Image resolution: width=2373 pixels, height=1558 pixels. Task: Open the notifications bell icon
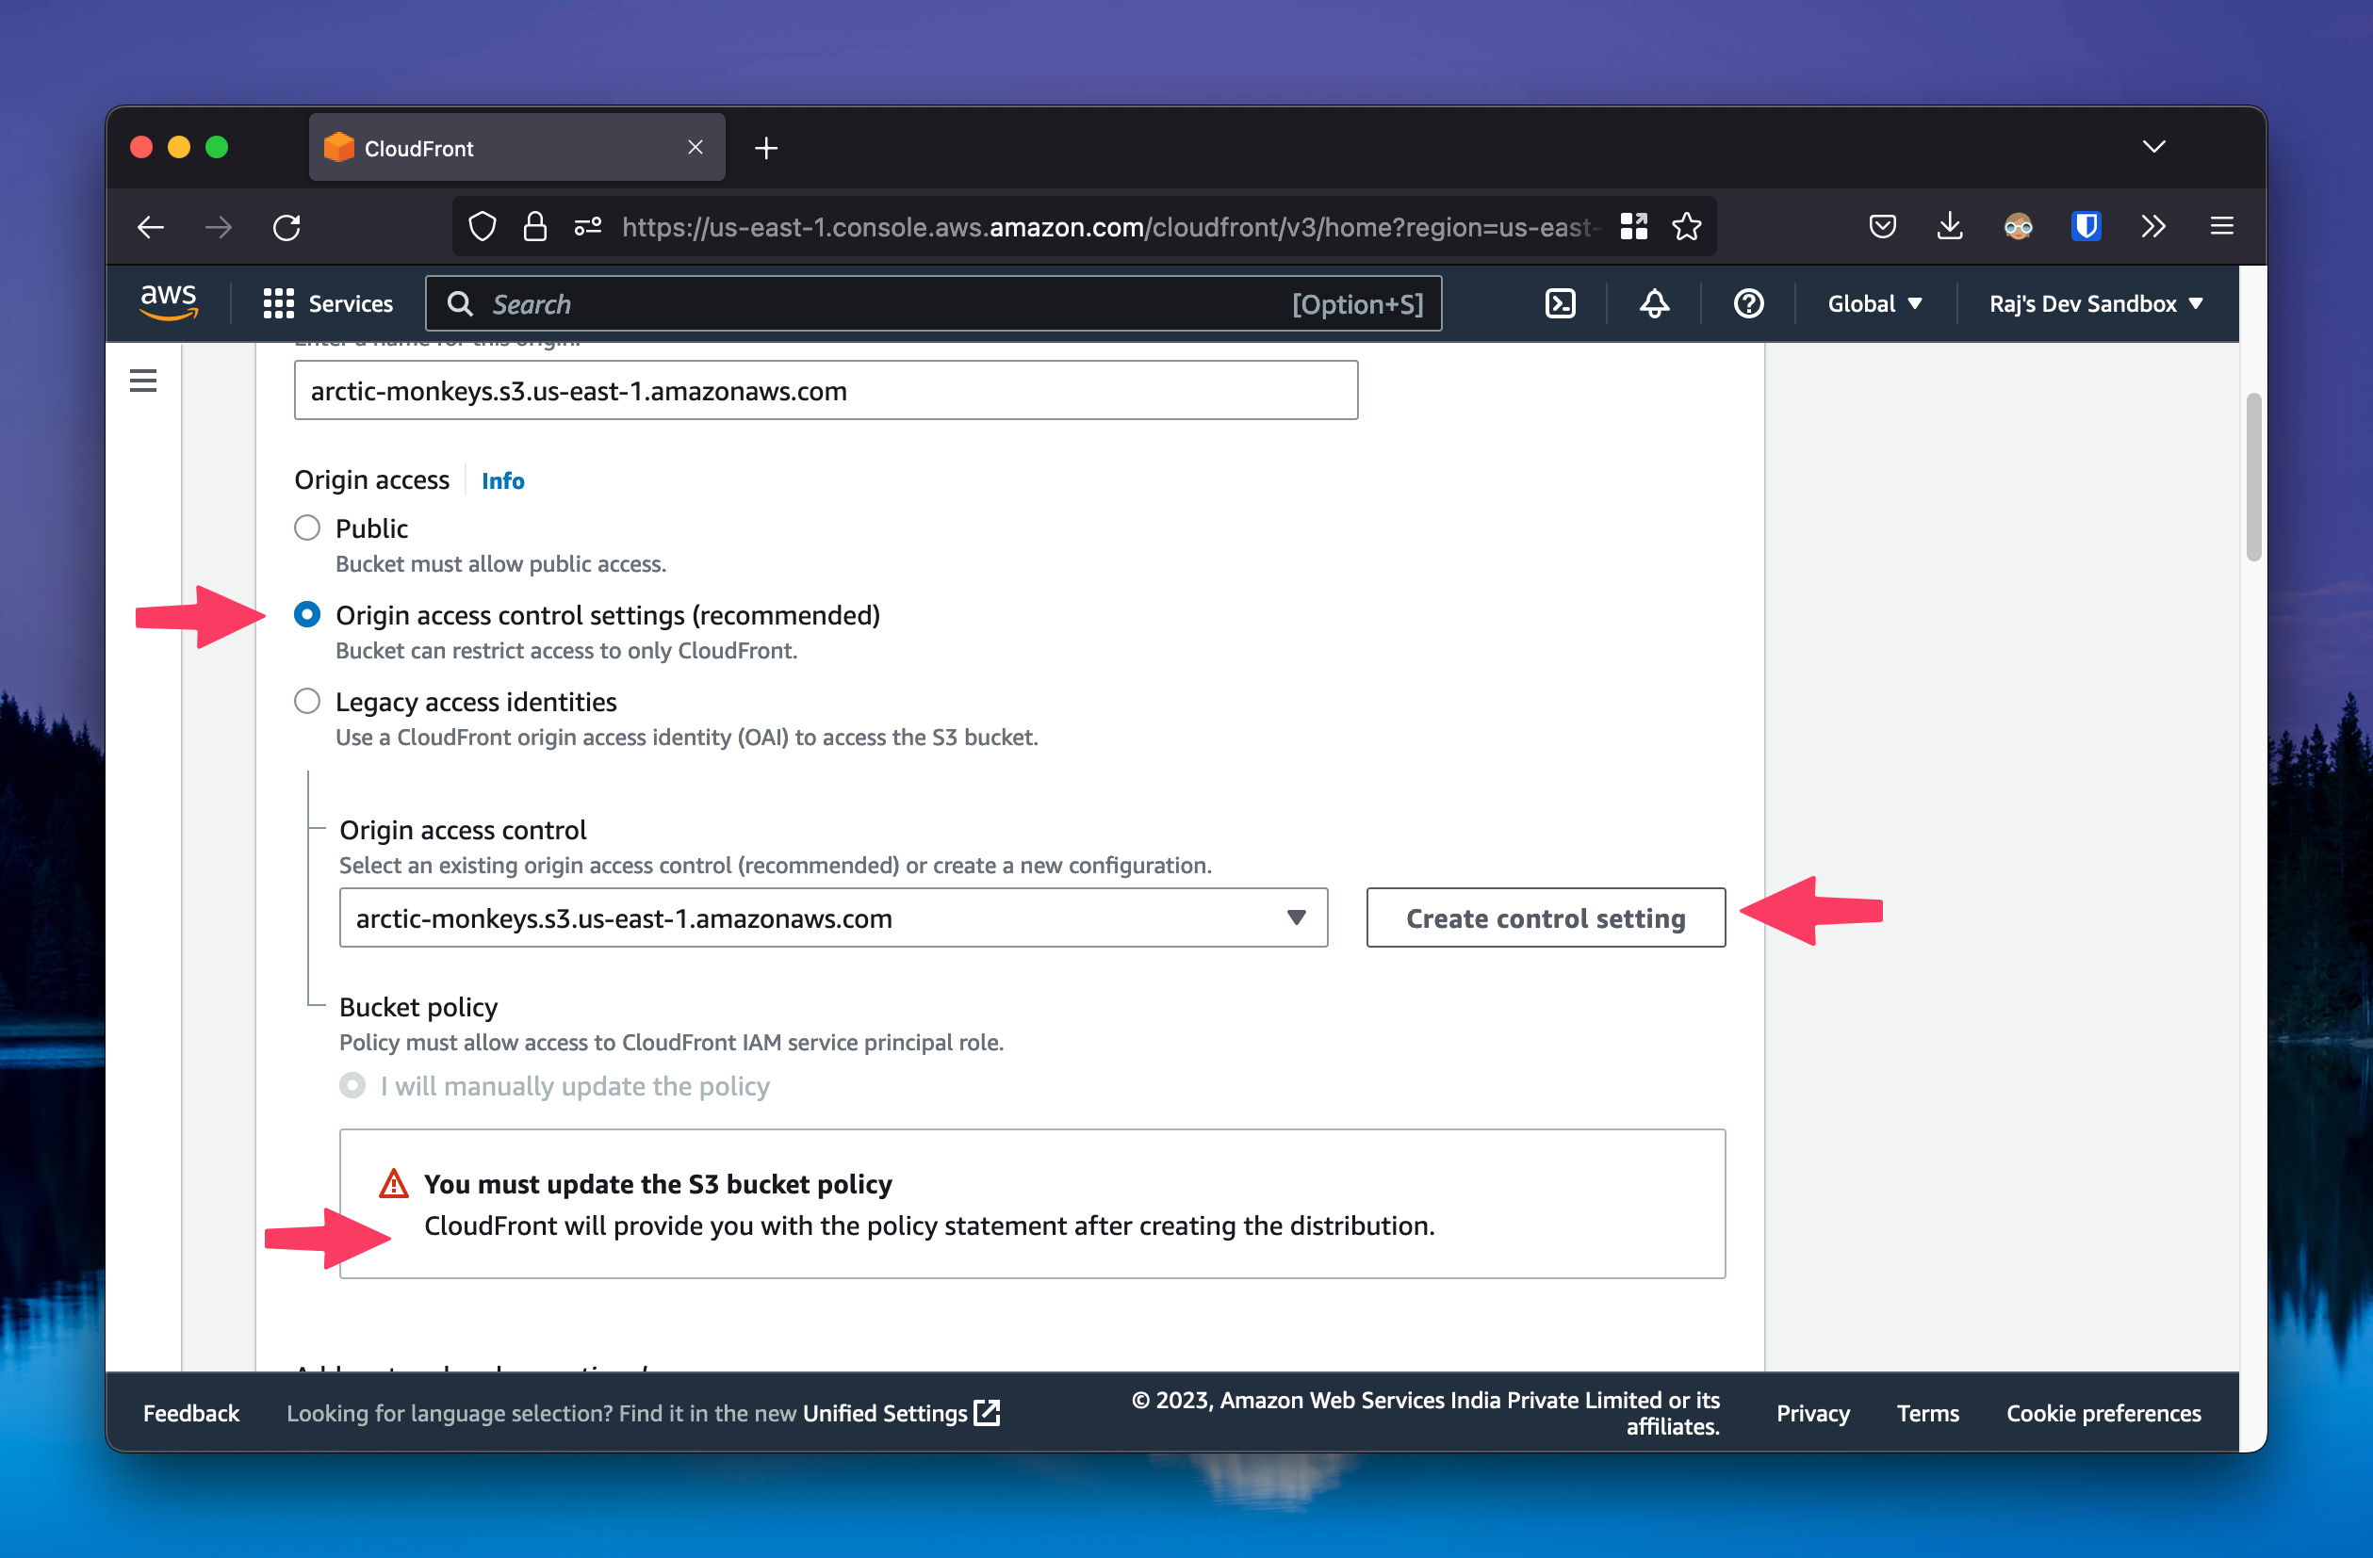[1654, 303]
